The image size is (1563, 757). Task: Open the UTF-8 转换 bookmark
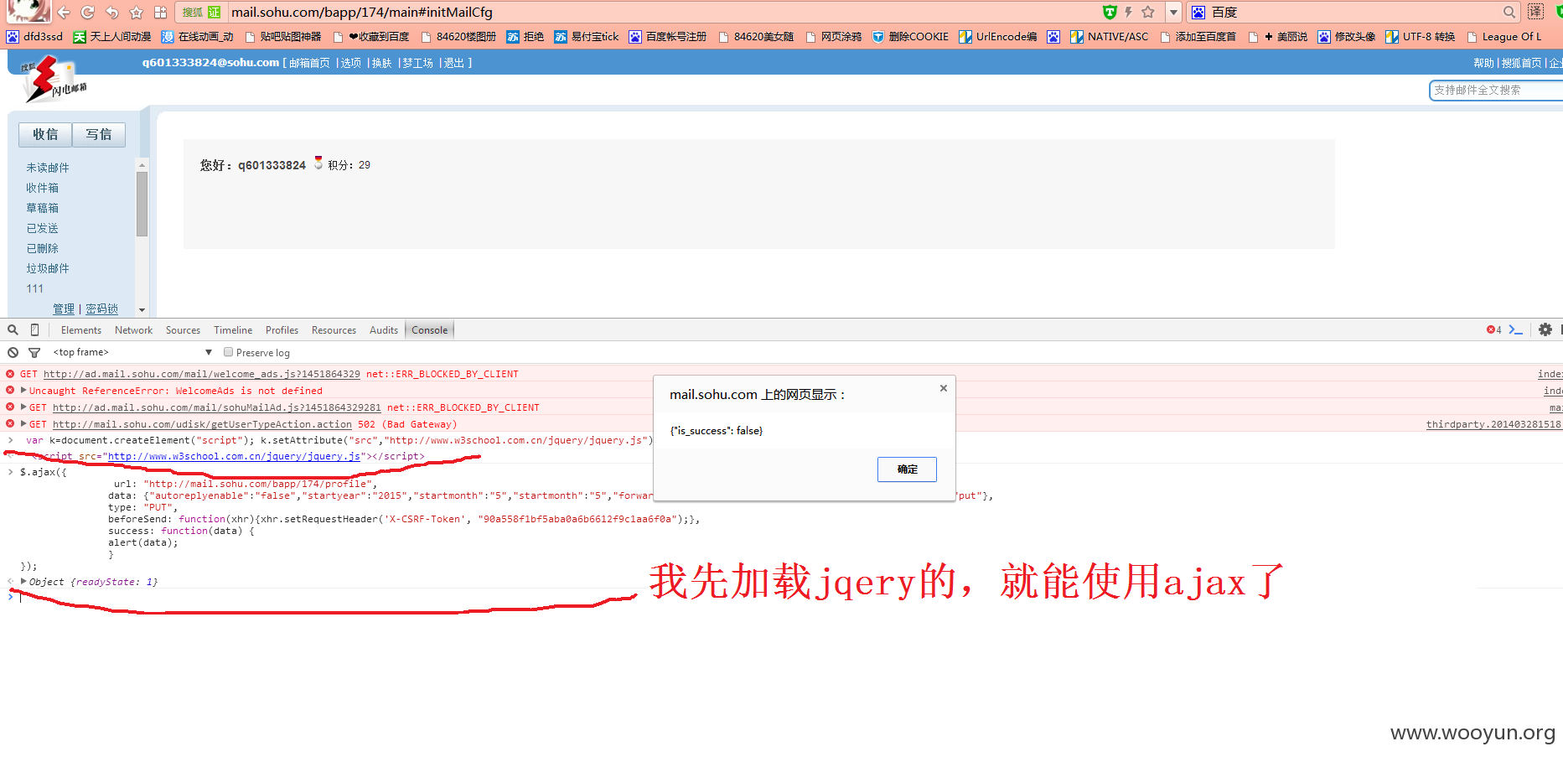click(x=1420, y=36)
